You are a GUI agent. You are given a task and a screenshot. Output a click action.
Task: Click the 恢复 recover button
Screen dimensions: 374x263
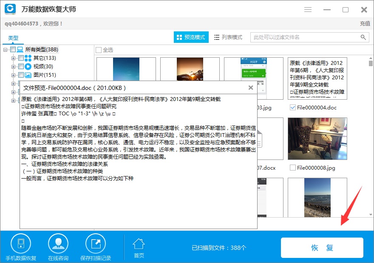tap(322, 248)
